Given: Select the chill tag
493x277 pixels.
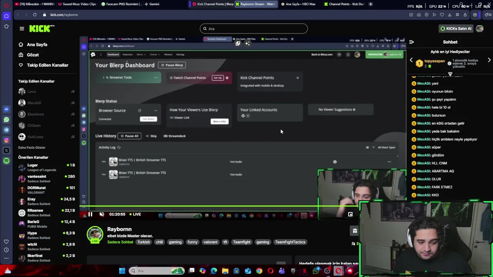Looking at the screenshot, I should [x=159, y=242].
